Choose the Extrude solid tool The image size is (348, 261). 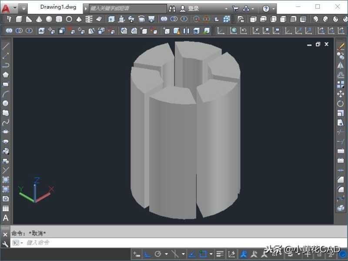pos(110,19)
